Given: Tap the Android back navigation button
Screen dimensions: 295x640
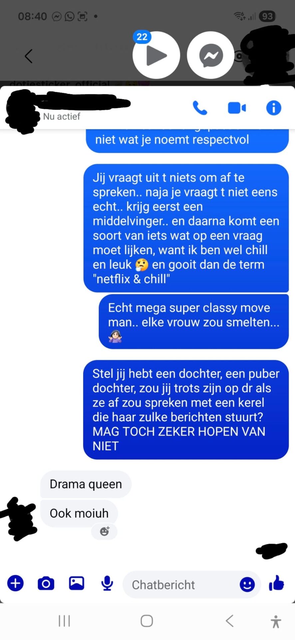Looking at the screenshot, I should coord(229,621).
